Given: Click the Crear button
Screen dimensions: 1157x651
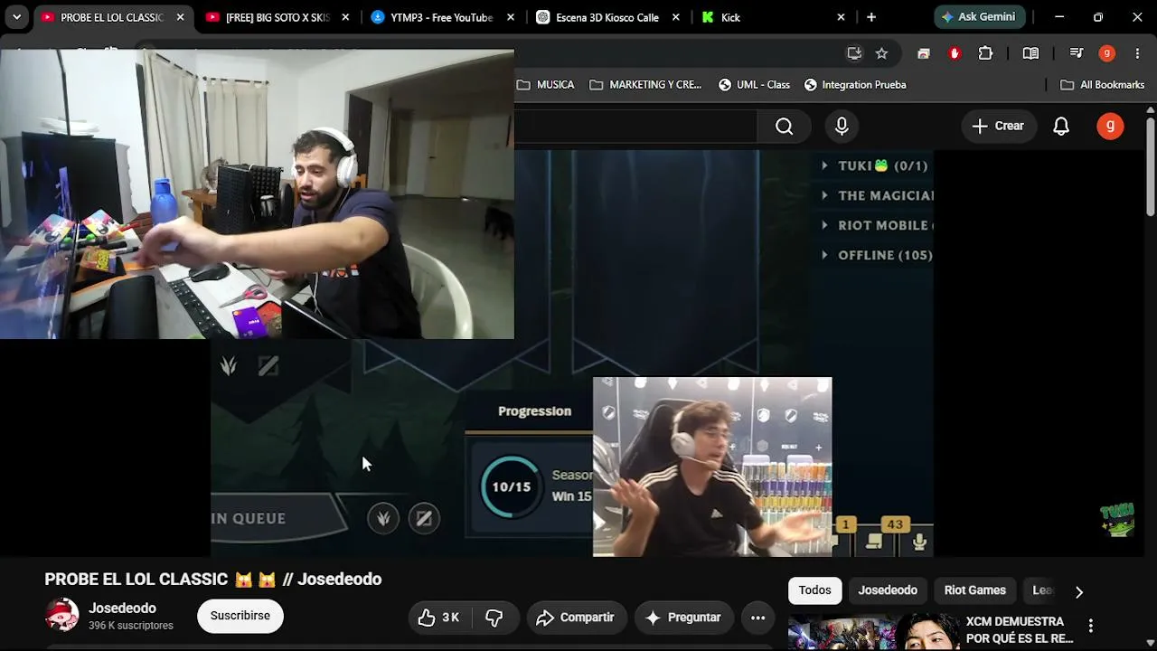Looking at the screenshot, I should coord(998,127).
